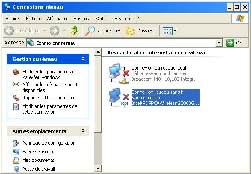
Task: Maximize the Connexions réseau window
Action: [x=237, y=7]
